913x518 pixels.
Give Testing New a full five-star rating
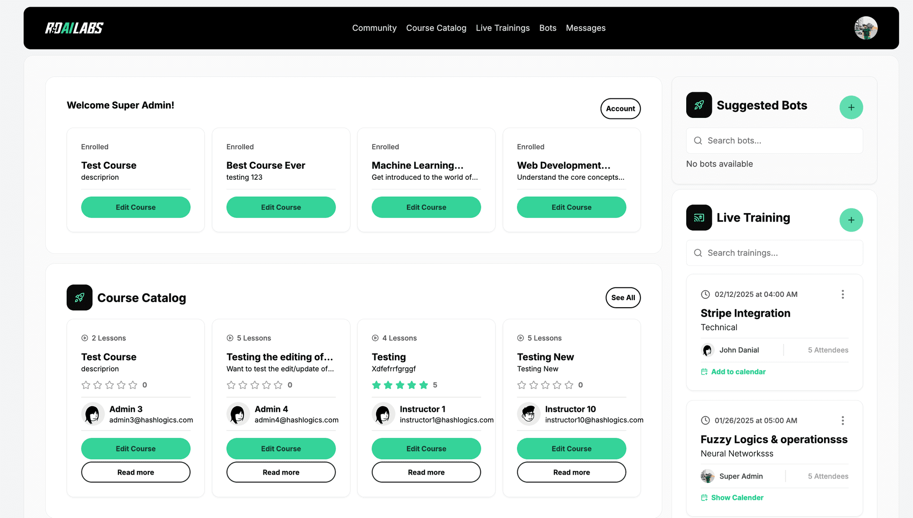point(569,385)
